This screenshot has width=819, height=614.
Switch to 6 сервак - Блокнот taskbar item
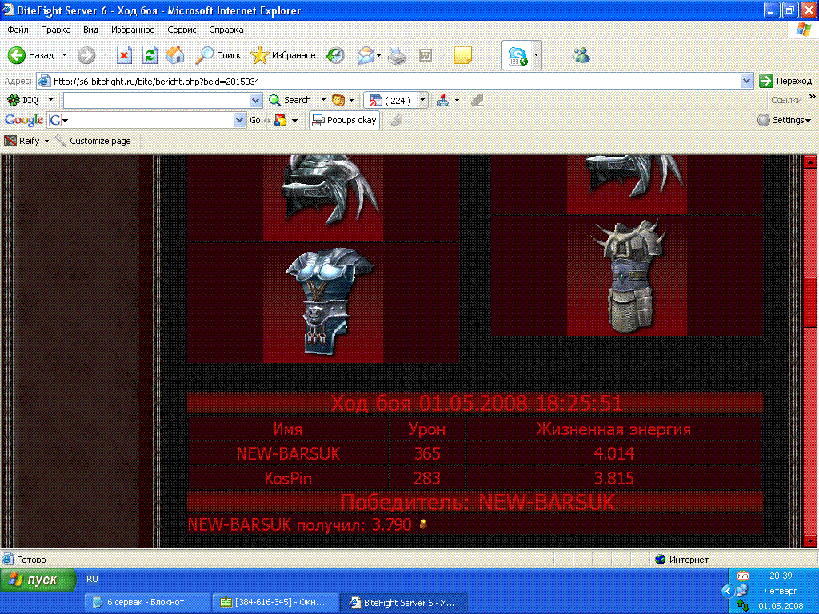point(148,603)
